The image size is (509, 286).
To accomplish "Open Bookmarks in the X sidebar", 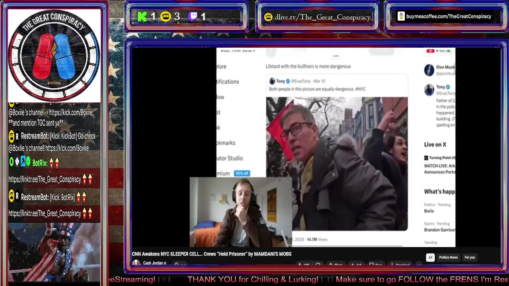I will tap(226, 143).
